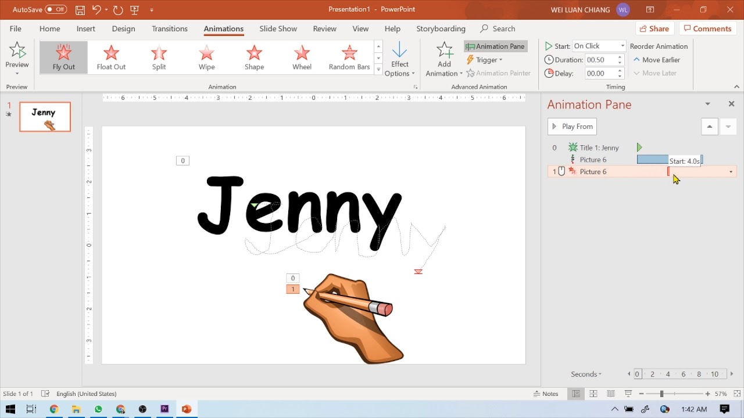Image resolution: width=744 pixels, height=418 pixels.
Task: Open File Explorer from the taskbar
Action: click(76, 409)
